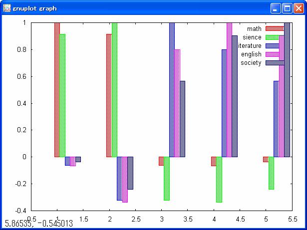Click the society legend swatch

coord(274,63)
